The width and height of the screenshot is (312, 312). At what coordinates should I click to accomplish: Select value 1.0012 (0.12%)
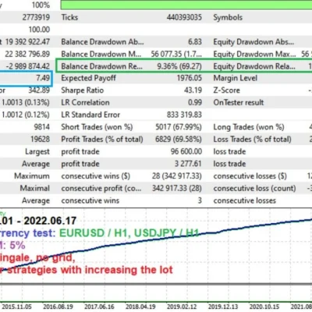26,115
